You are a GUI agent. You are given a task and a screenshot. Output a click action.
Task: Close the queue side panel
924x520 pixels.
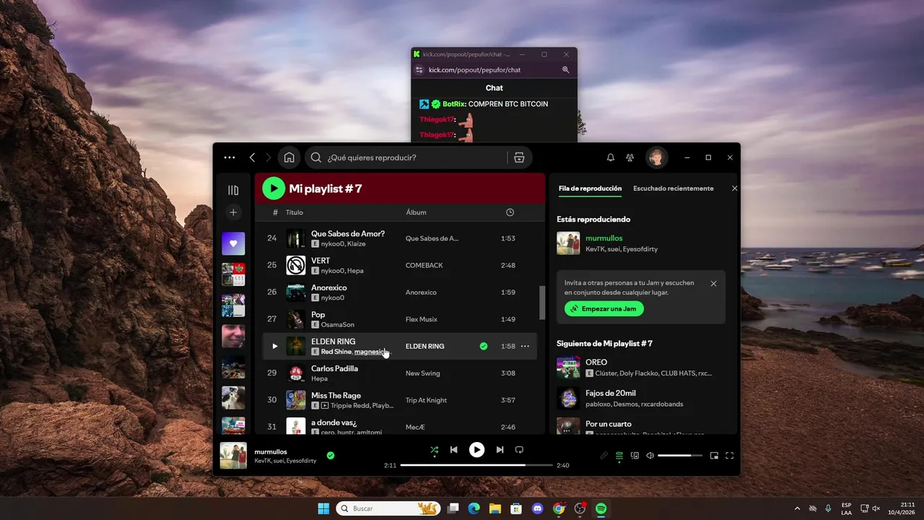click(735, 188)
